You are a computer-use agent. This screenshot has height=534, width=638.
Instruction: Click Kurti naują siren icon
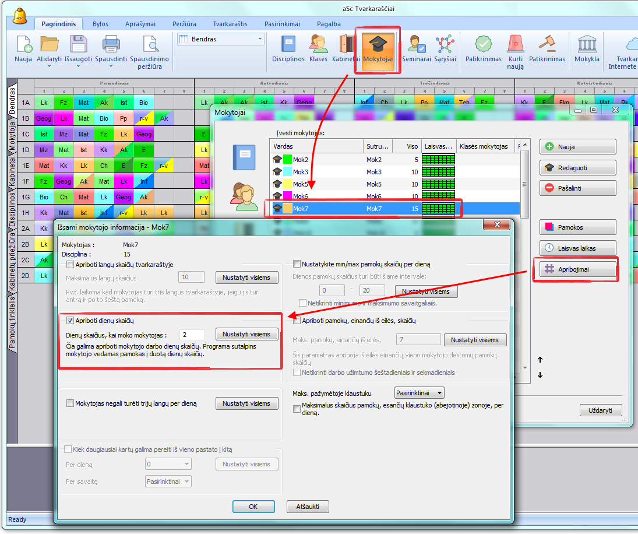515,45
